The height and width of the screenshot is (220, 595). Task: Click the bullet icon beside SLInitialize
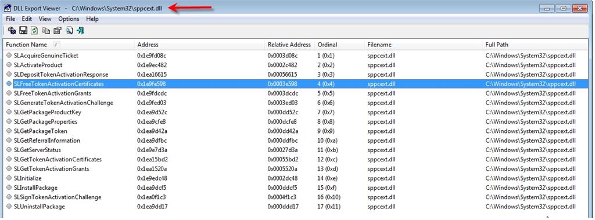pyautogui.click(x=9, y=178)
